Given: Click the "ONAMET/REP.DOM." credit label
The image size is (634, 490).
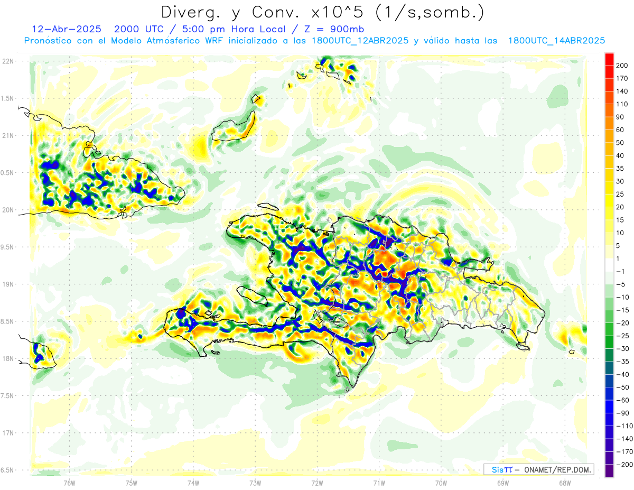Looking at the screenshot, I should tap(558, 469).
